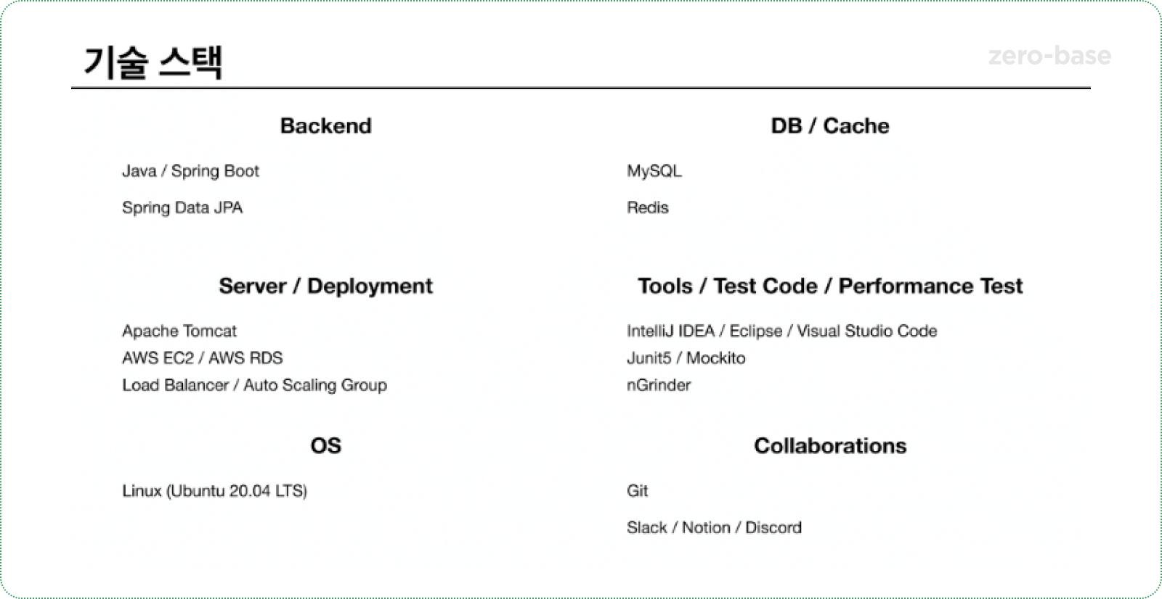Click the Collaborations heading
This screenshot has height=599, width=1162.
829,445
